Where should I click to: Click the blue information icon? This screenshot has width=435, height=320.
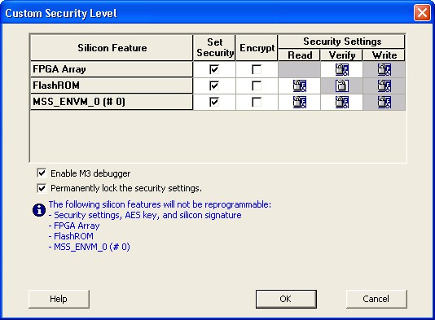pyautogui.click(x=39, y=210)
